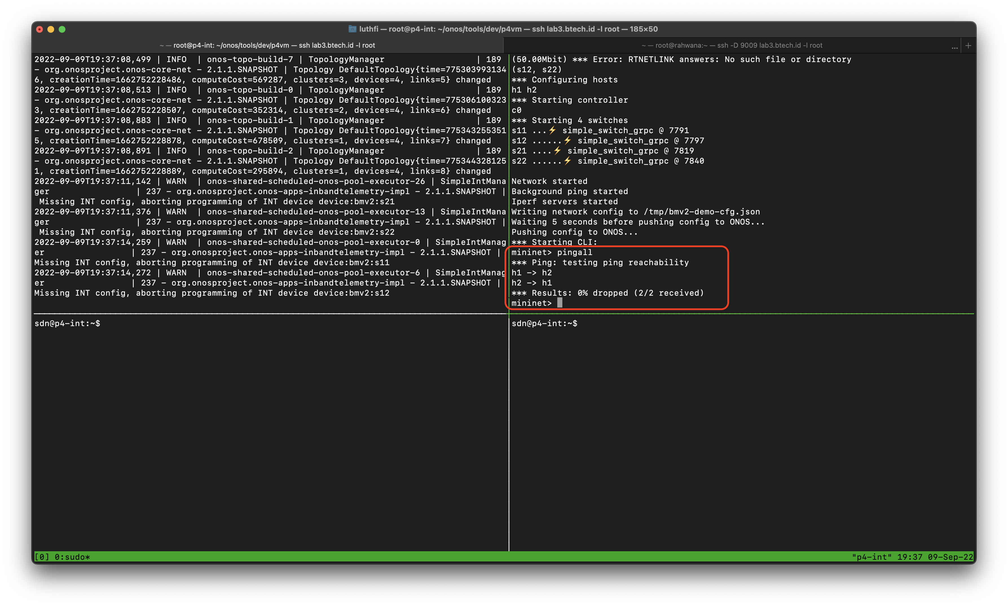1008x606 pixels.
Task: Close the terminal window with the red button
Action: [x=39, y=29]
